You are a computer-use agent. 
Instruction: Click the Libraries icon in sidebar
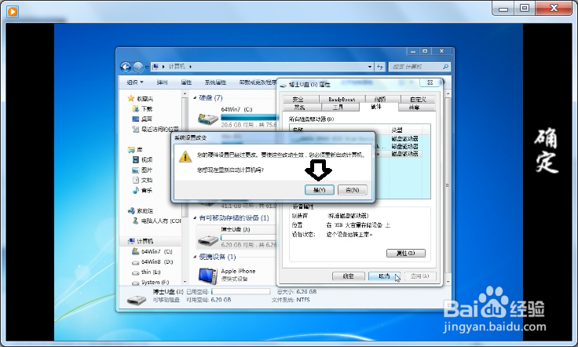[131, 150]
